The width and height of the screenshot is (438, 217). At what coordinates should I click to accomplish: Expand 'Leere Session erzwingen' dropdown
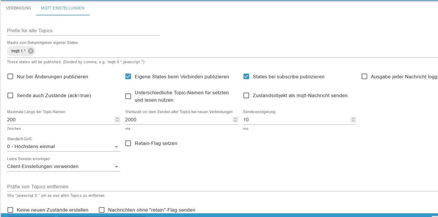(x=63, y=167)
